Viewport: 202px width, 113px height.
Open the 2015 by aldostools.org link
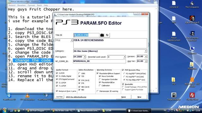tap(76, 97)
